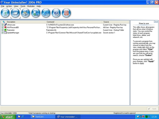Screen dimensions: 159x119
Task: Open the Help menu
Action: pyautogui.click(x=39, y=6)
